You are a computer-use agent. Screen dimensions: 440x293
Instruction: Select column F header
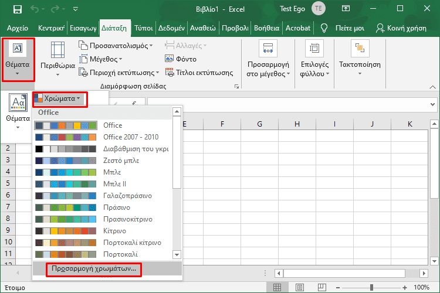(x=222, y=124)
